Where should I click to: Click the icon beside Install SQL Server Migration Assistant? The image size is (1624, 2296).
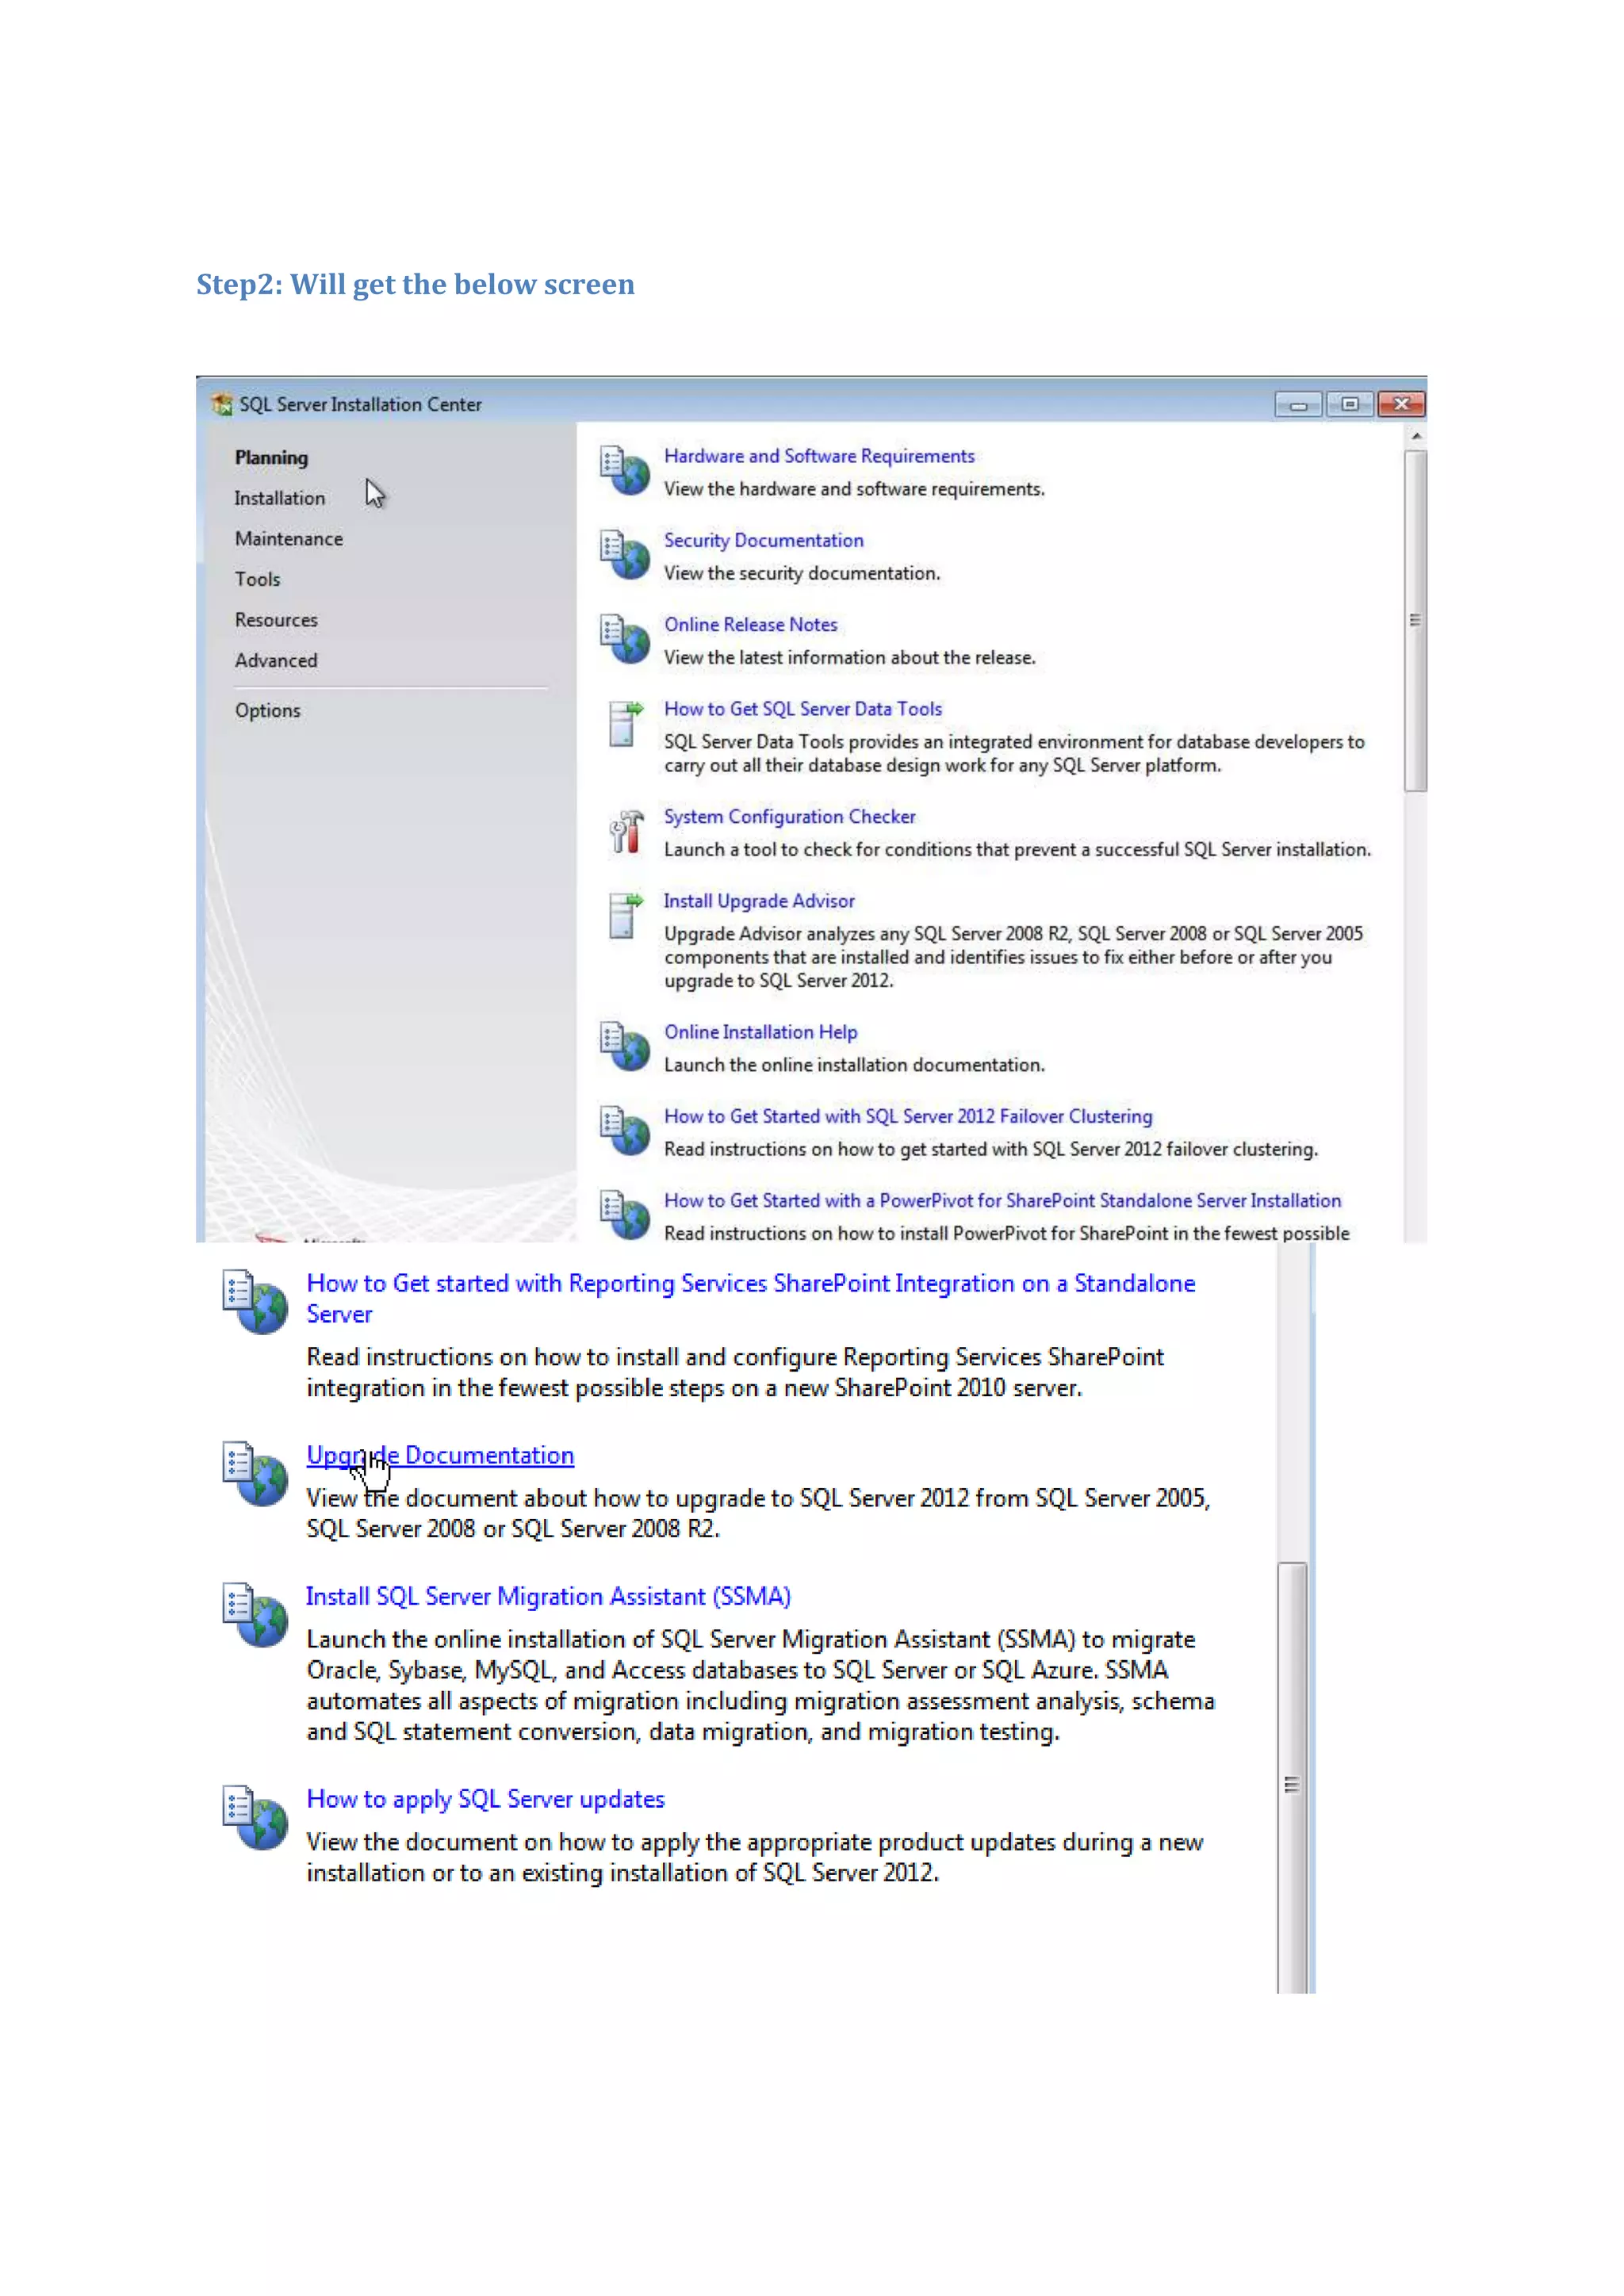pyautogui.click(x=254, y=1613)
